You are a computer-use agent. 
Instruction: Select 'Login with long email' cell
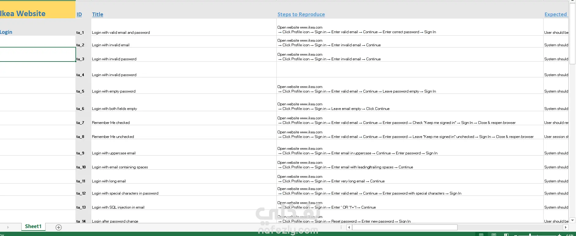pos(184,177)
